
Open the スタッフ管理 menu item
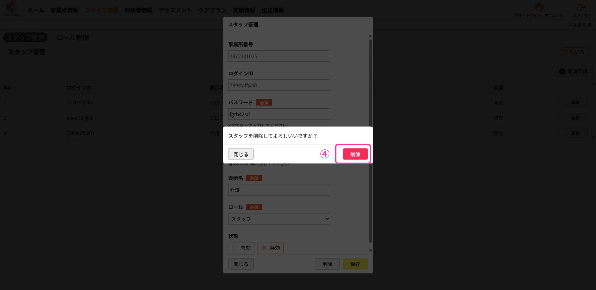102,10
